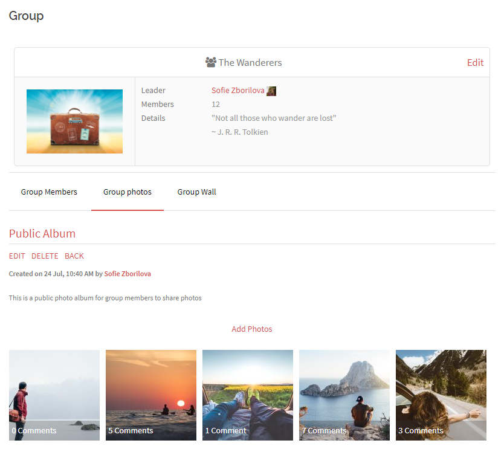The height and width of the screenshot is (449, 504).
Task: Open leader Sofie Zborilova's profile link
Action: pos(237,90)
